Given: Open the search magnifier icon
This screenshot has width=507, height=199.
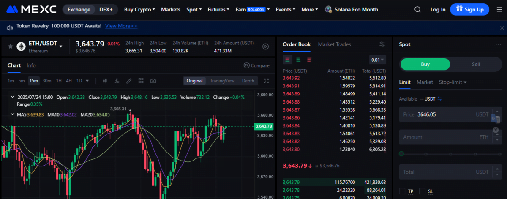Looking at the screenshot, I should (x=418, y=9).
